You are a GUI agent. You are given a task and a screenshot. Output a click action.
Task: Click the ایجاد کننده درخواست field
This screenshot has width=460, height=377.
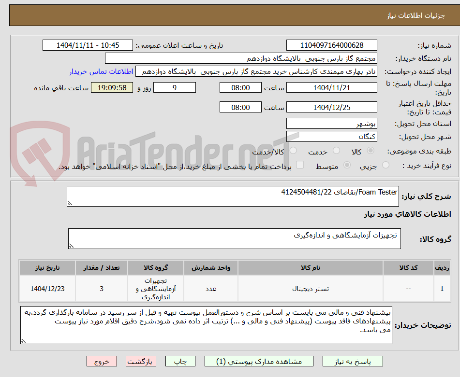click(256, 72)
